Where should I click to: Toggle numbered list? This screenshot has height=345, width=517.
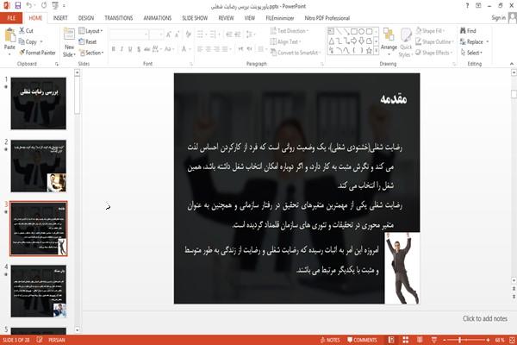(x=214, y=34)
